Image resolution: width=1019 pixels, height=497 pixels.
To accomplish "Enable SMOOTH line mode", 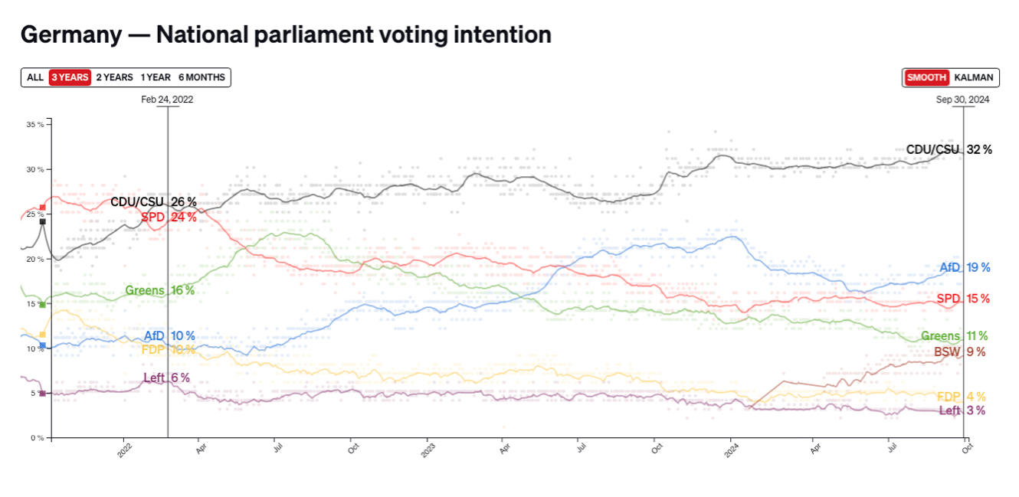I will pos(927,77).
